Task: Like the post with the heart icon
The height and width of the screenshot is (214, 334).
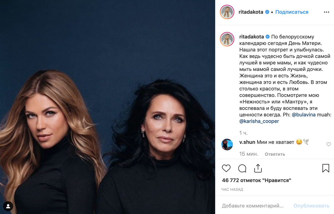Action: [x=226, y=168]
